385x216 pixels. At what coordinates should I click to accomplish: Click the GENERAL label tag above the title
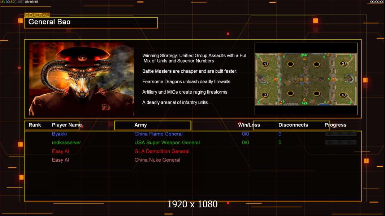[37, 15]
